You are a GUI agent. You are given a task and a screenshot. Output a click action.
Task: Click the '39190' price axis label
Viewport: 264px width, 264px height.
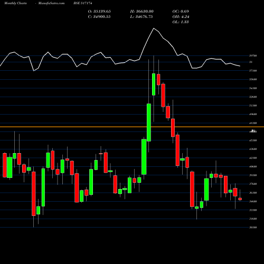click(253, 175)
